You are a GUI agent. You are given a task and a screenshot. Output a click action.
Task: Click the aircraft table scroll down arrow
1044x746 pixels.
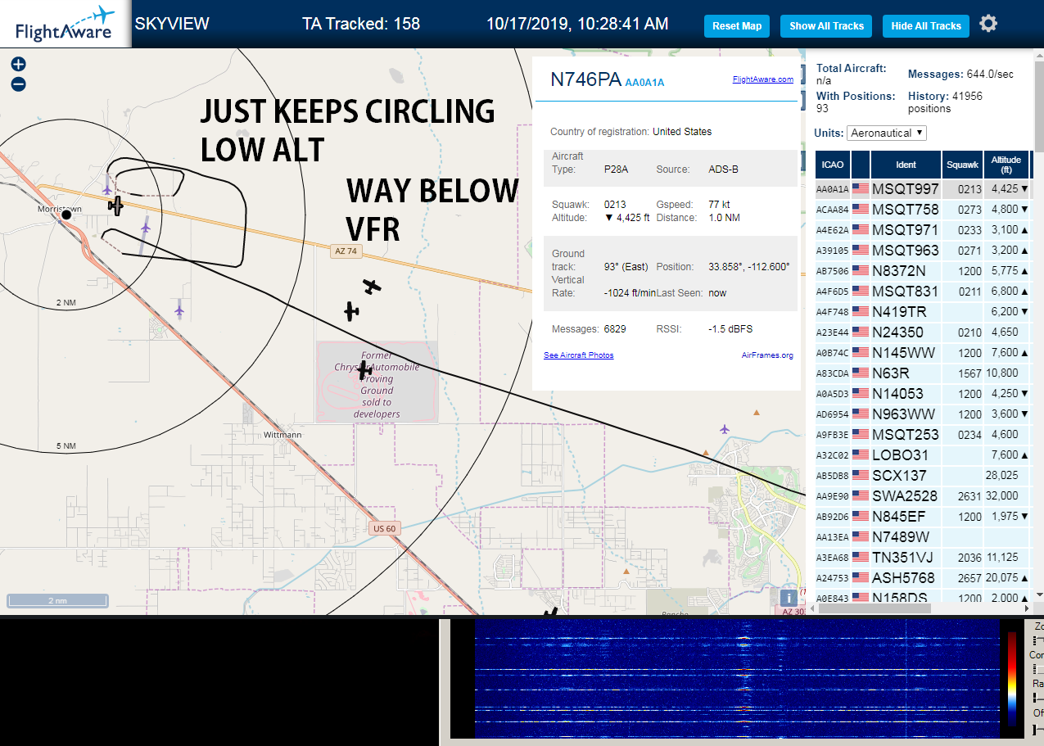coord(1039,595)
